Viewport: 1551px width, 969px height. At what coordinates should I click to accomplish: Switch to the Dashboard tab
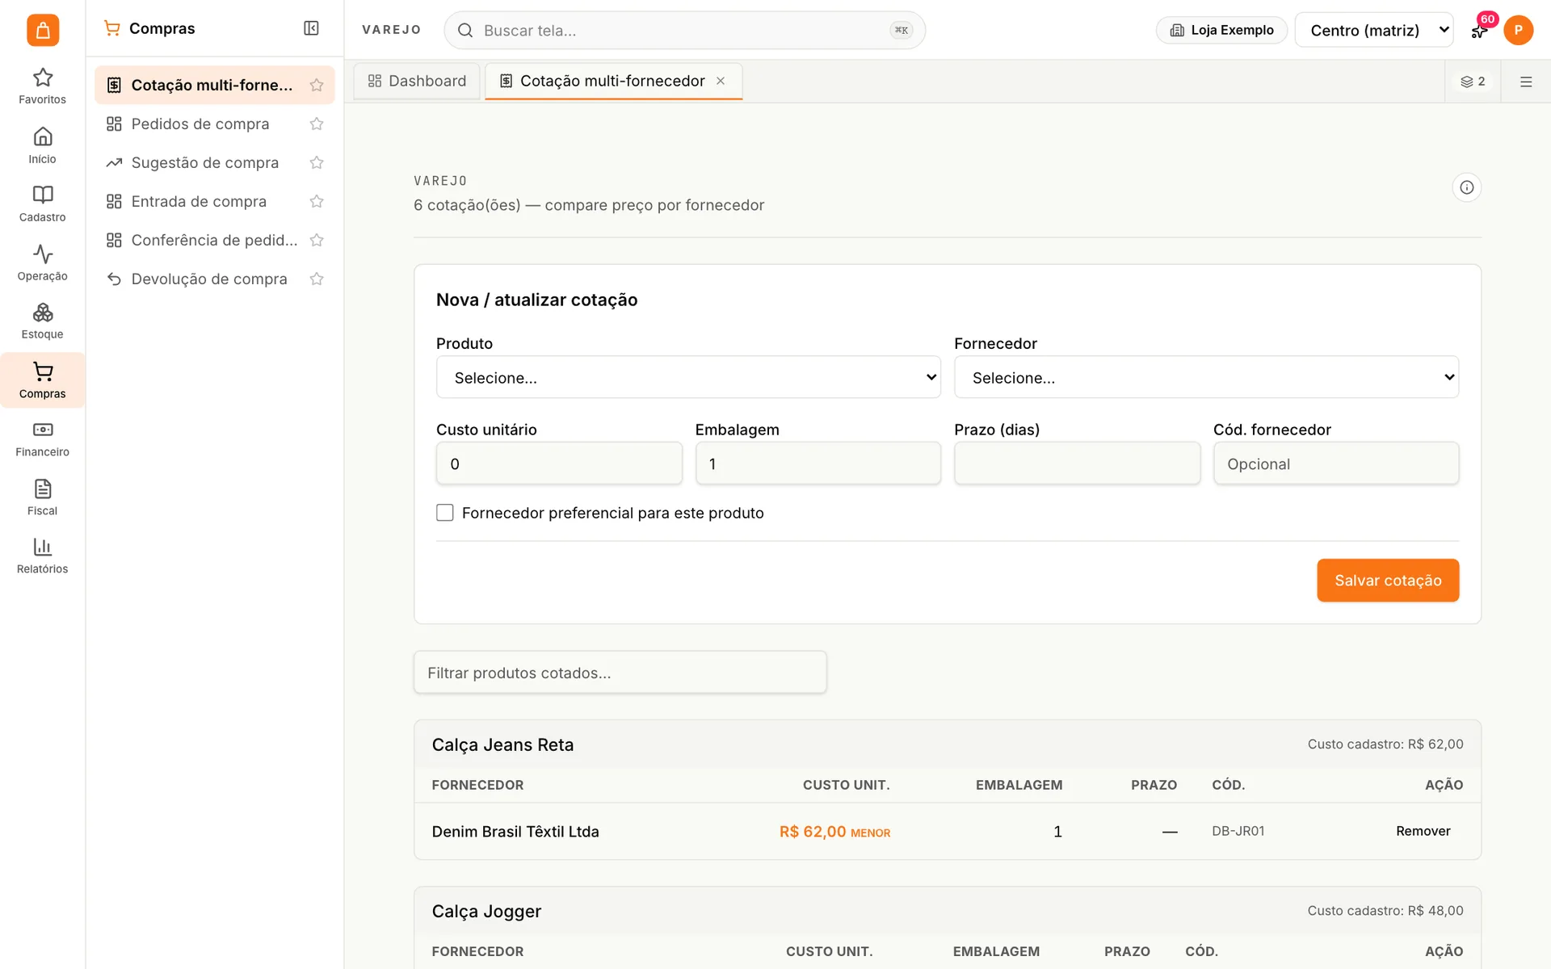[417, 81]
